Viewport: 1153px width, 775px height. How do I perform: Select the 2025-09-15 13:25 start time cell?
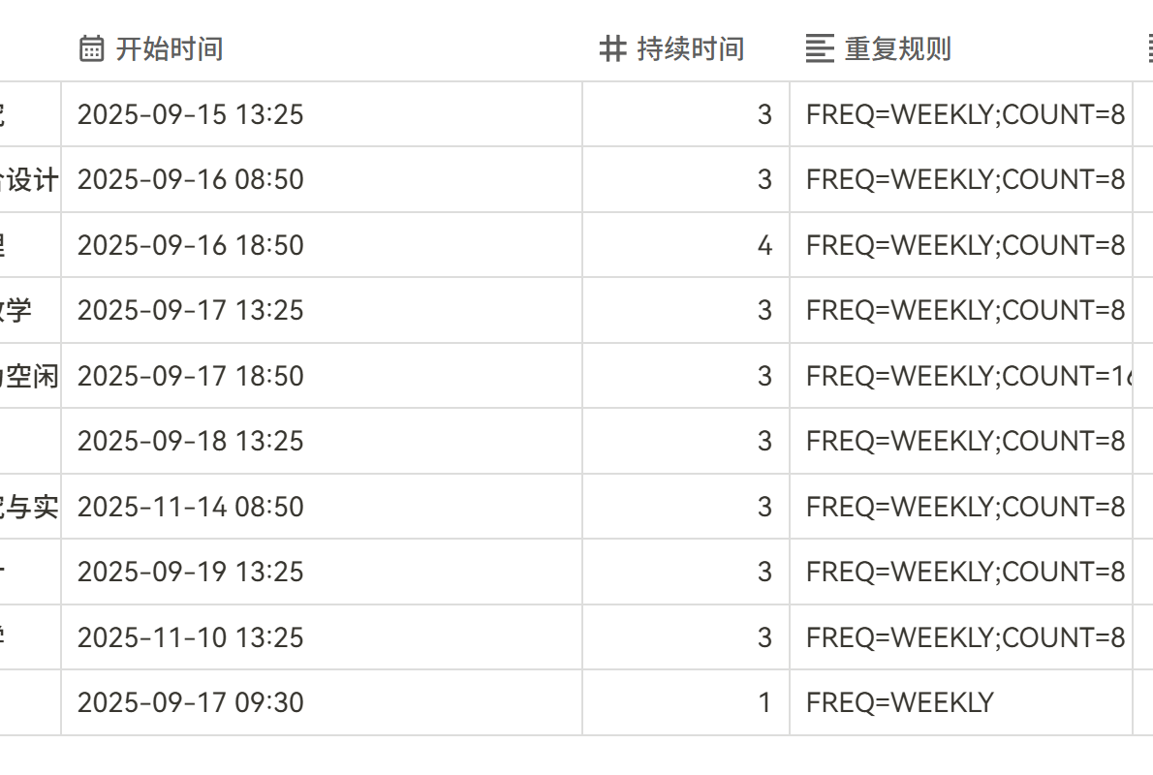click(x=191, y=114)
